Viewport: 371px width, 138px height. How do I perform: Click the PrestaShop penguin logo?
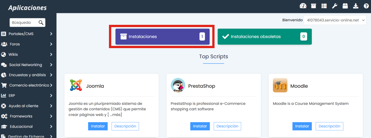[x=178, y=85]
